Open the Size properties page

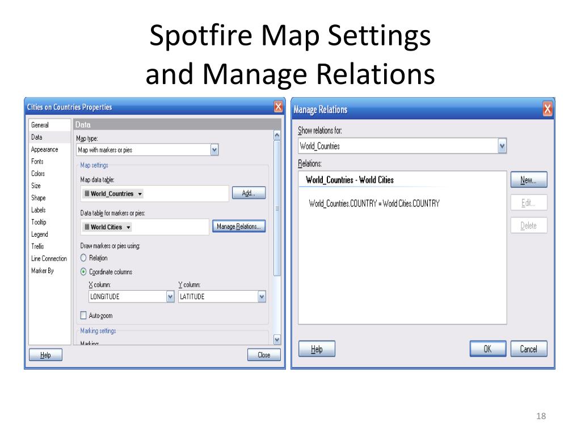pos(36,186)
